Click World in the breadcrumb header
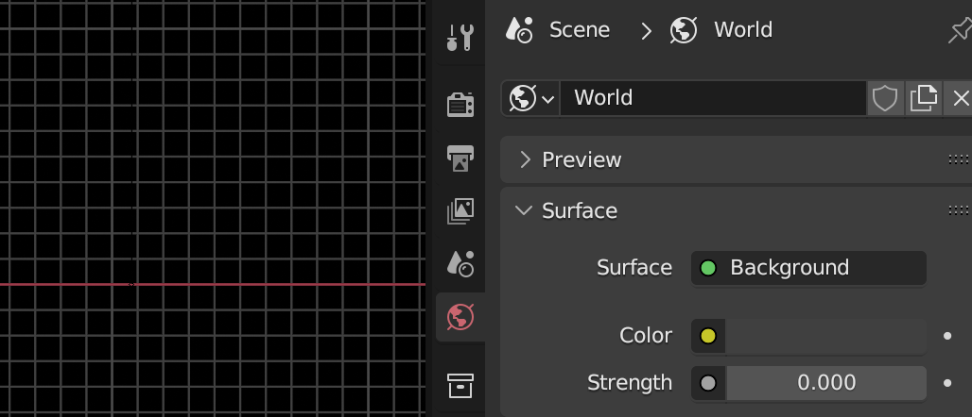Viewport: 972px width, 417px height. (x=742, y=30)
